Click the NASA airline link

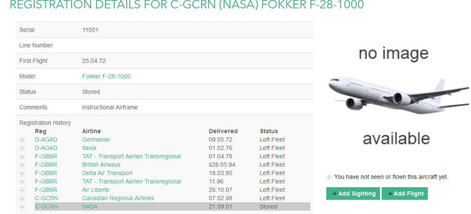coord(89,206)
